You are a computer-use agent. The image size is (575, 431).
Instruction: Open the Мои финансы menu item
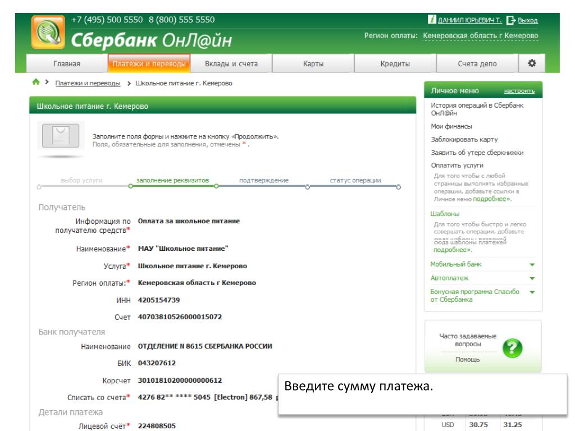click(451, 126)
